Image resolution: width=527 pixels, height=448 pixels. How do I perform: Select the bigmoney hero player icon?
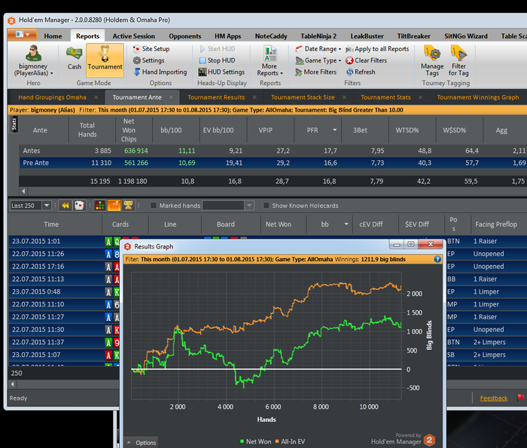(x=33, y=53)
